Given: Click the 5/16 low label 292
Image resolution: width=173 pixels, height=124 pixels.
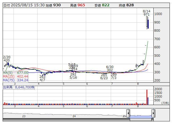Looking at the screenshot, I should 73,74.
